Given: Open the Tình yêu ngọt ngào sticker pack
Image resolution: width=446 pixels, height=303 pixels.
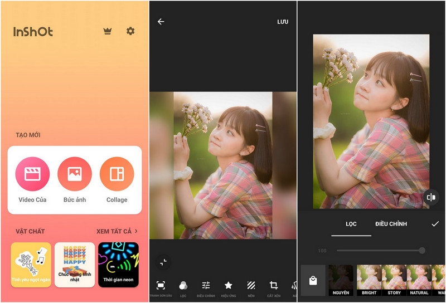Looking at the screenshot, I should pos(31,265).
